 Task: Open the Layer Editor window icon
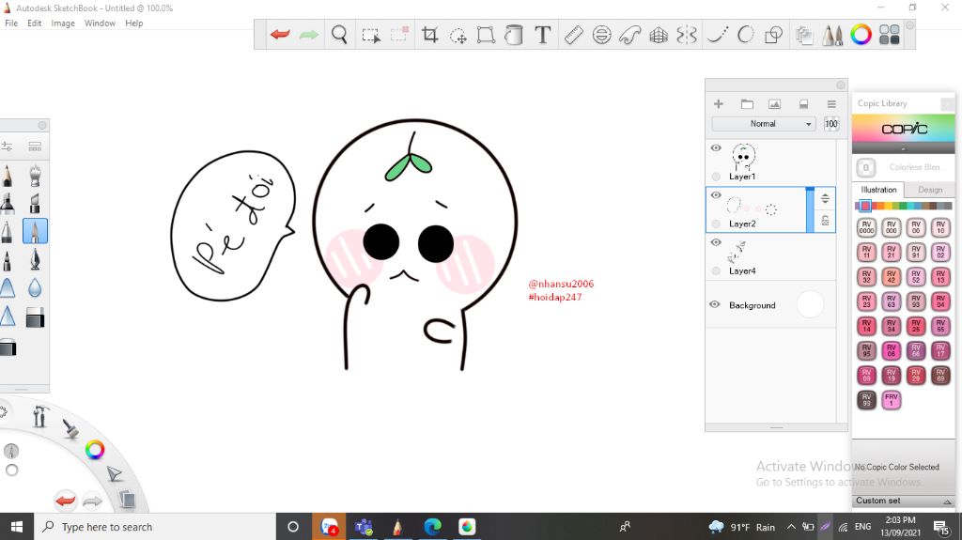[804, 35]
